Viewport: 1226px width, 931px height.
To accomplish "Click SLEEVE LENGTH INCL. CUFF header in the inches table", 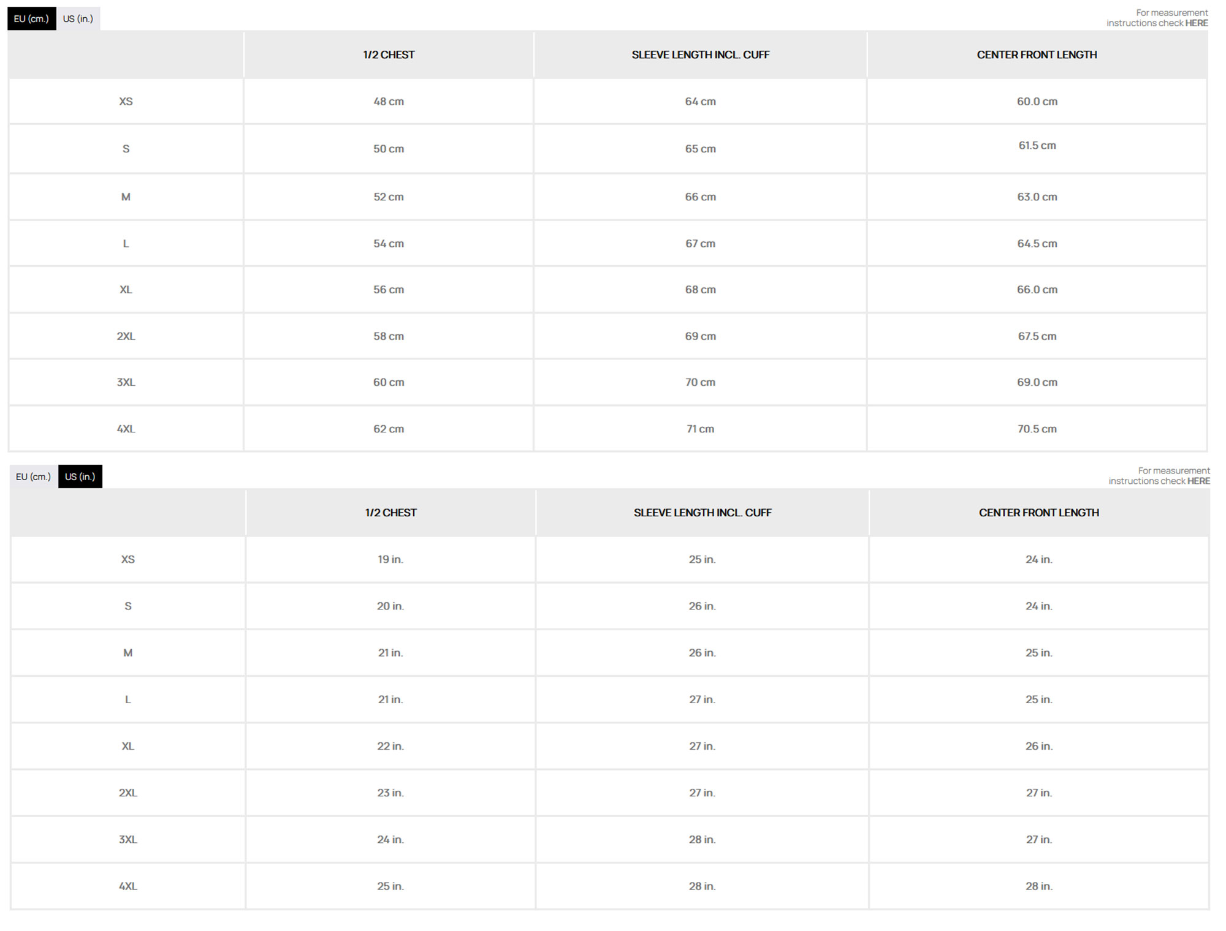I will point(702,513).
